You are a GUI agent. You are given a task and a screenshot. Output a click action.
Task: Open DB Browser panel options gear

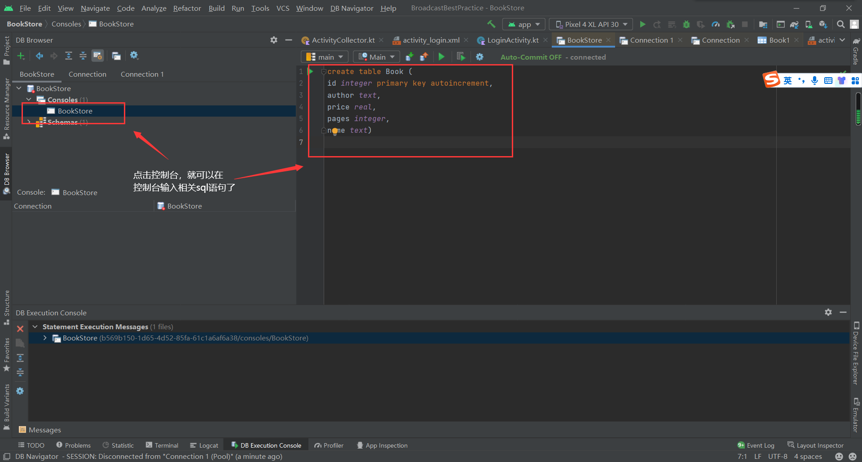[x=274, y=40]
